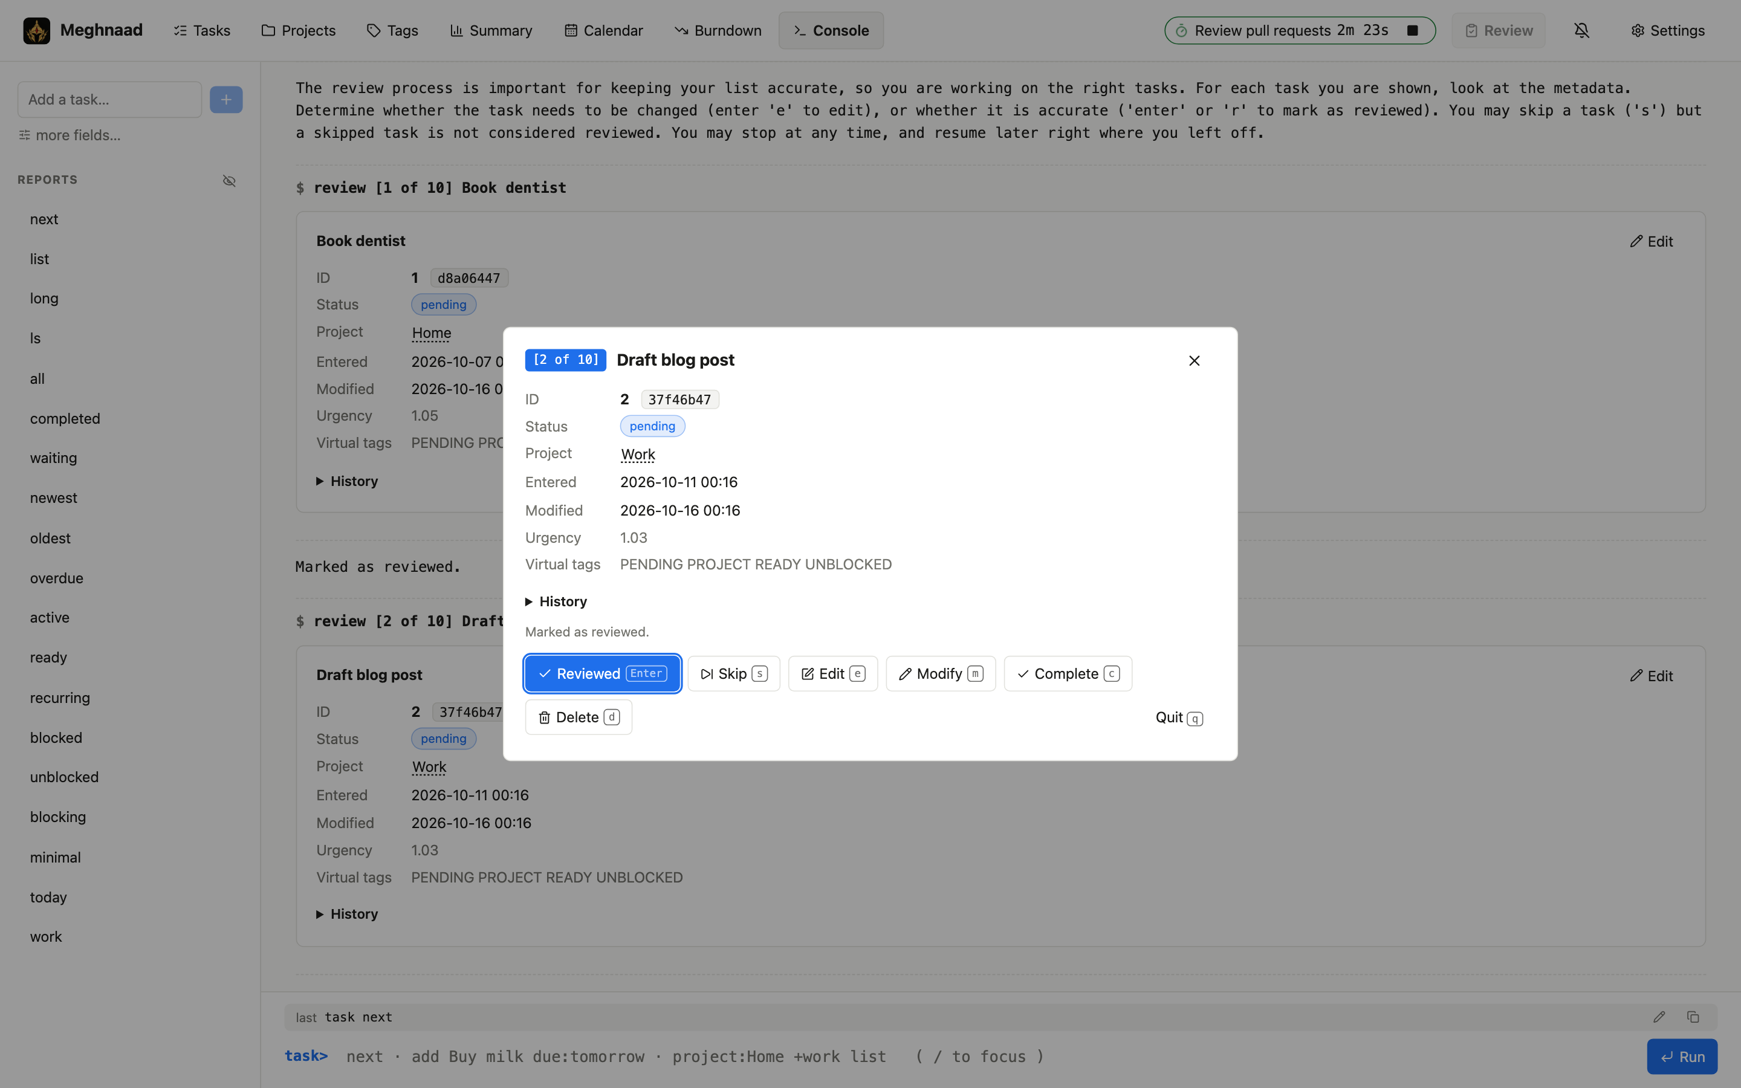This screenshot has width=1741, height=1088.
Task: Click the blue plus add-task button
Action: [x=226, y=99]
